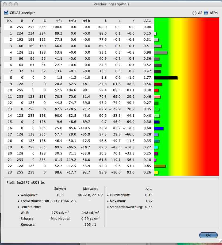This screenshot has width=222, height=245.
Task: Zoom the window with the green button
Action: 16,4
